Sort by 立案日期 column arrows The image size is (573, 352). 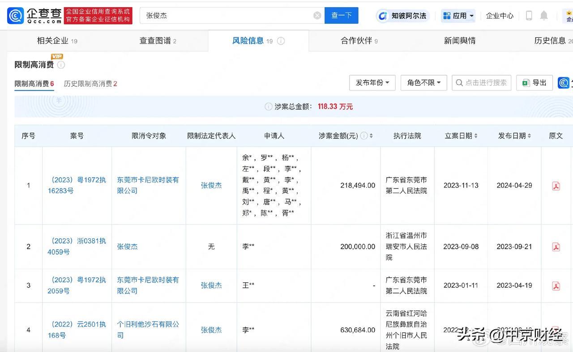[x=475, y=136]
